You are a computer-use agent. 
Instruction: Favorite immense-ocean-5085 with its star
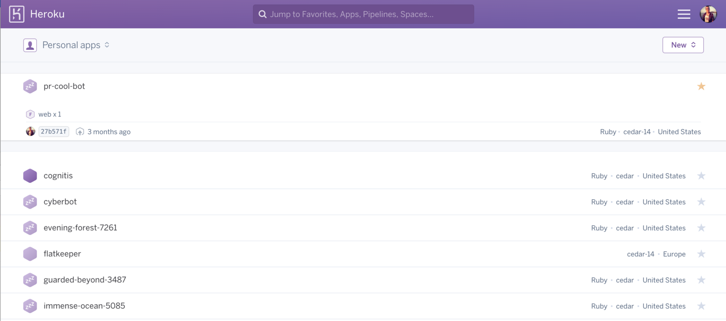(x=701, y=306)
